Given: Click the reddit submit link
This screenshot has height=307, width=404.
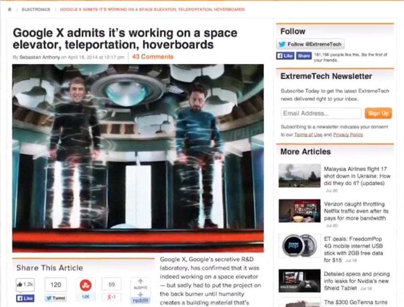Looking at the screenshot, I should coord(141,287).
